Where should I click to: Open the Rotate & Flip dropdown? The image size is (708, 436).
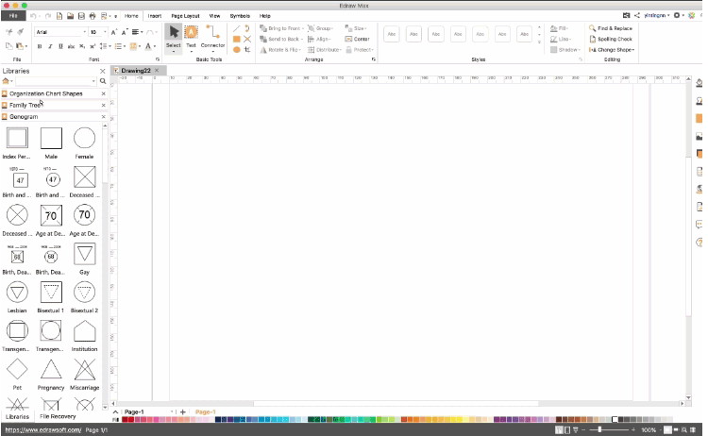tap(280, 50)
